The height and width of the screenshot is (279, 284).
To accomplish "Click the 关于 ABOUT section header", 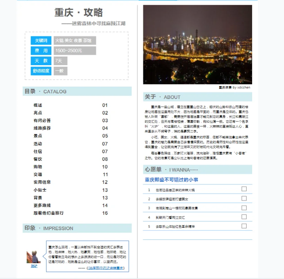I will pyautogui.click(x=163, y=97).
